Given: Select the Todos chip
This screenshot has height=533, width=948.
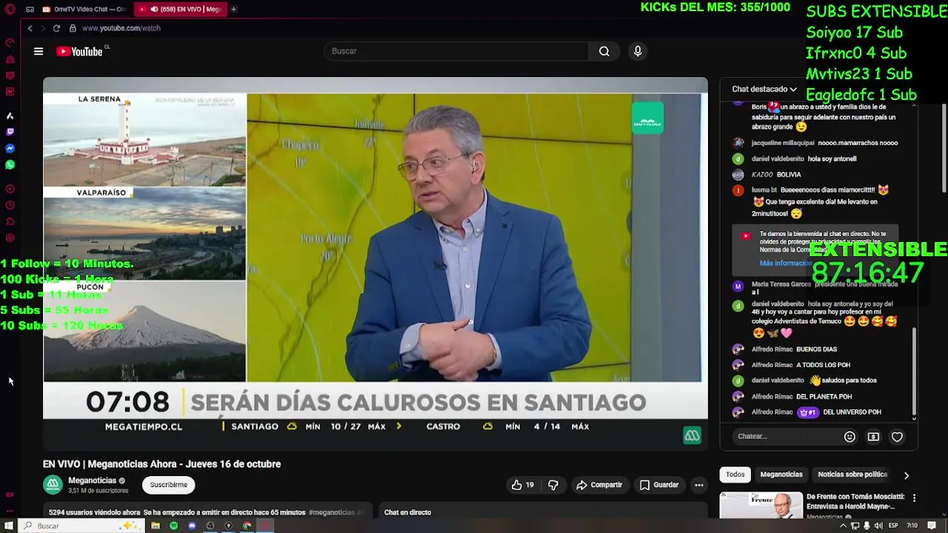Looking at the screenshot, I should [x=735, y=475].
